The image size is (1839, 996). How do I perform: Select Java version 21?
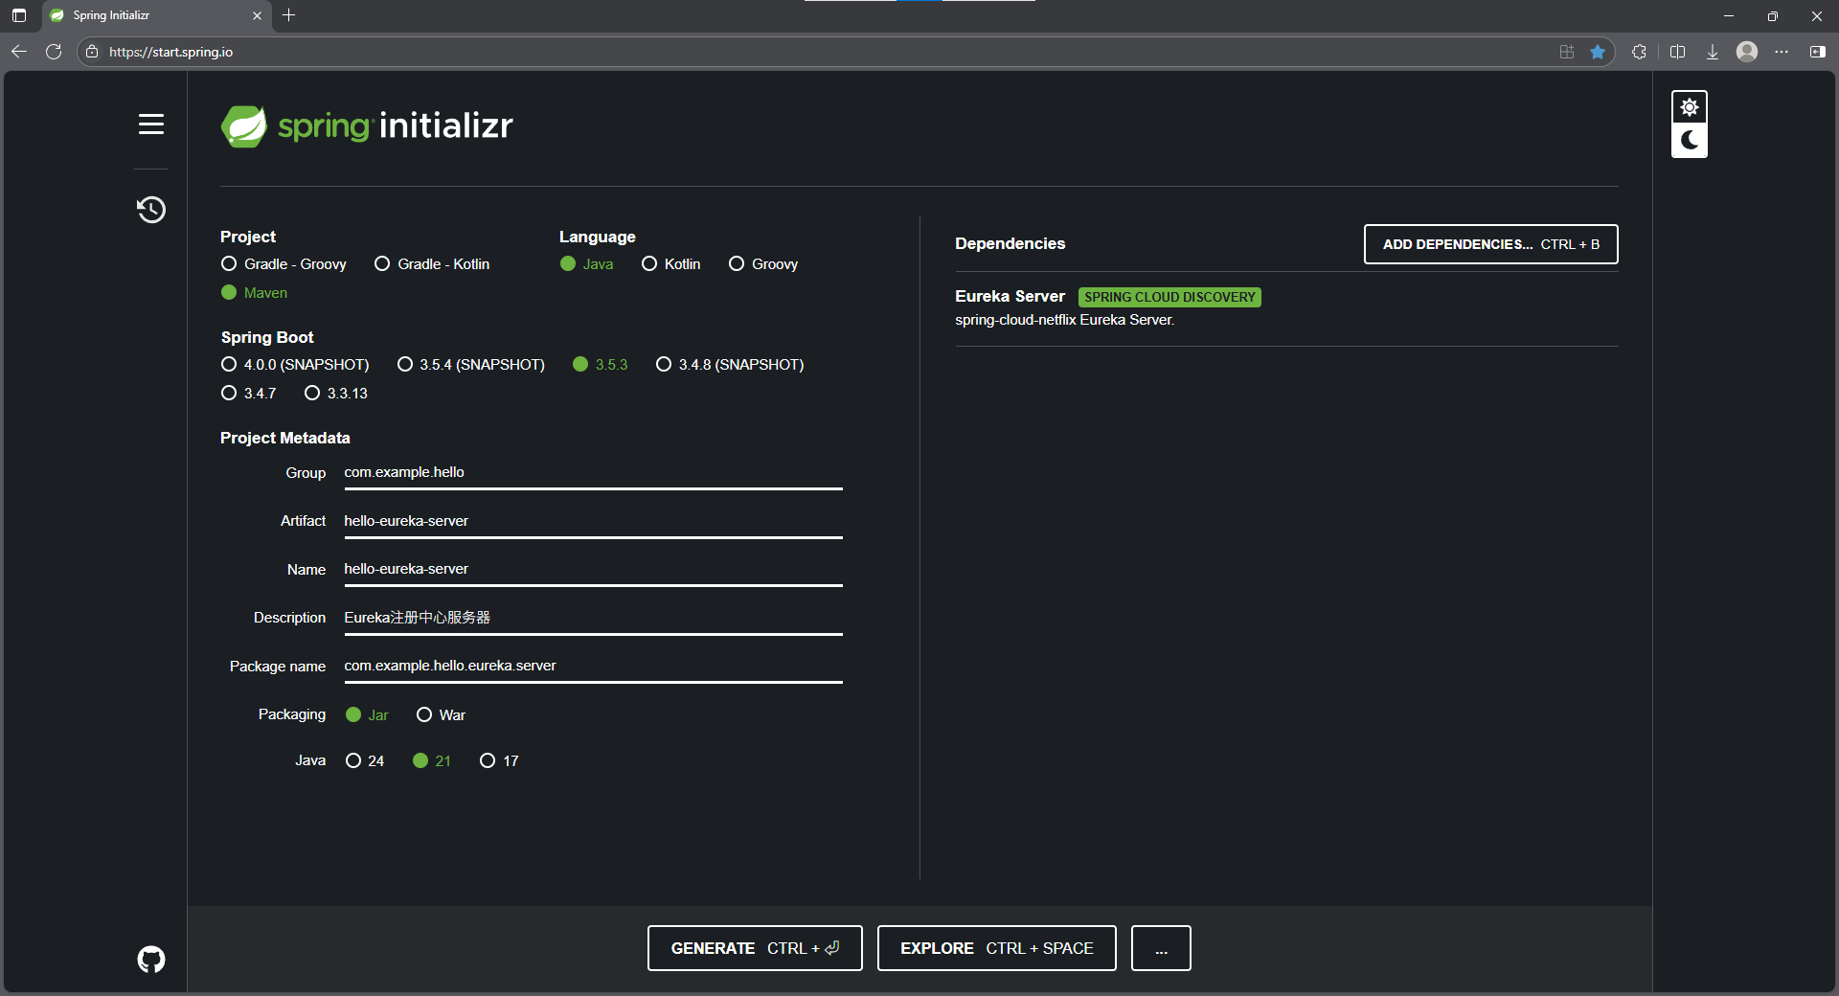[x=432, y=761]
